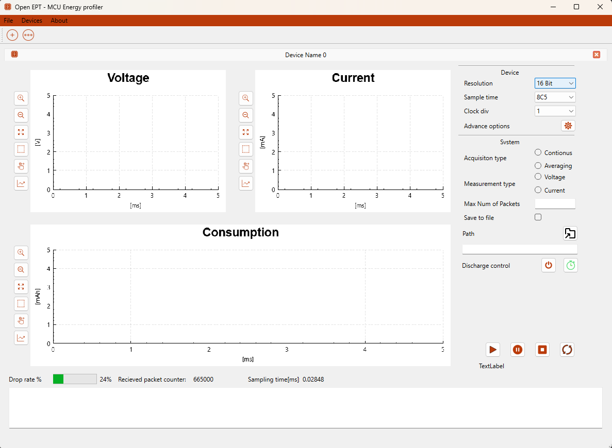Open the Devices menu
Viewport: 612px width, 448px height.
(x=32, y=21)
